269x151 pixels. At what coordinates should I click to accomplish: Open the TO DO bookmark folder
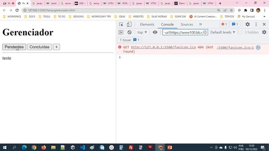coord(60,16)
